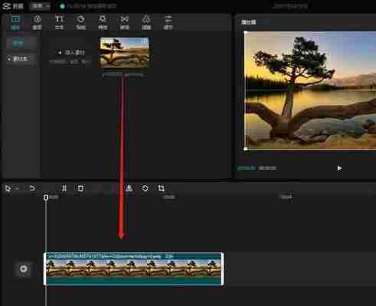Play the preview in the player
The width and height of the screenshot is (376, 306).
pyautogui.click(x=339, y=168)
